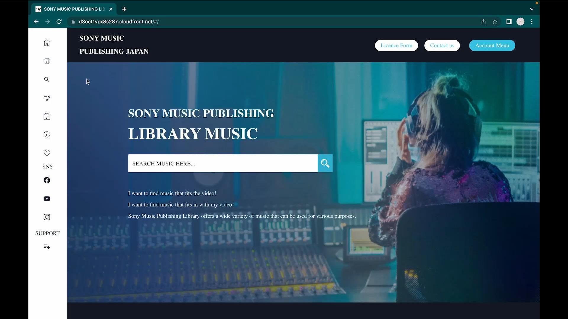568x319 pixels.
Task: Open the music collection box icon
Action: pyautogui.click(x=47, y=116)
